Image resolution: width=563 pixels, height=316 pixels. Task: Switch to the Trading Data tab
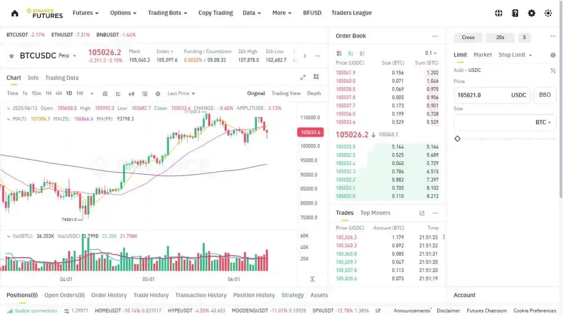point(62,78)
